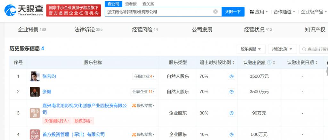Clear the search box with X icon

216,12
